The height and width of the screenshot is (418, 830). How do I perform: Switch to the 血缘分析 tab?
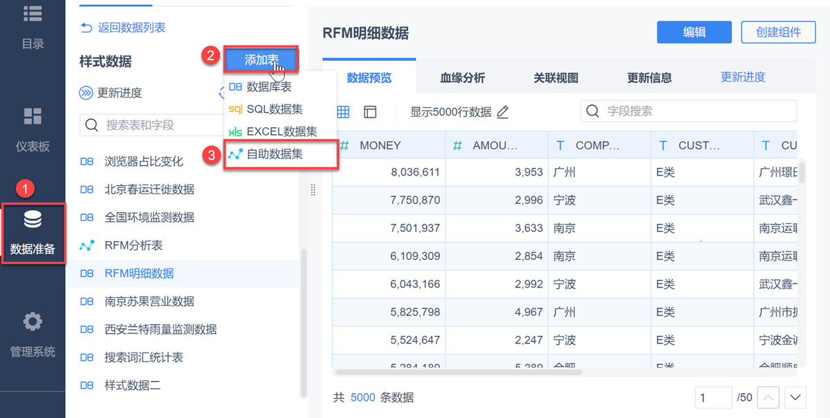coord(462,78)
